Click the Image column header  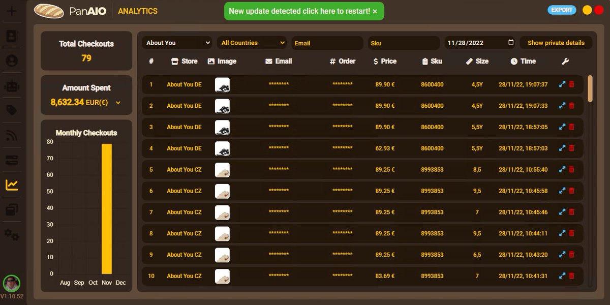[x=222, y=61]
